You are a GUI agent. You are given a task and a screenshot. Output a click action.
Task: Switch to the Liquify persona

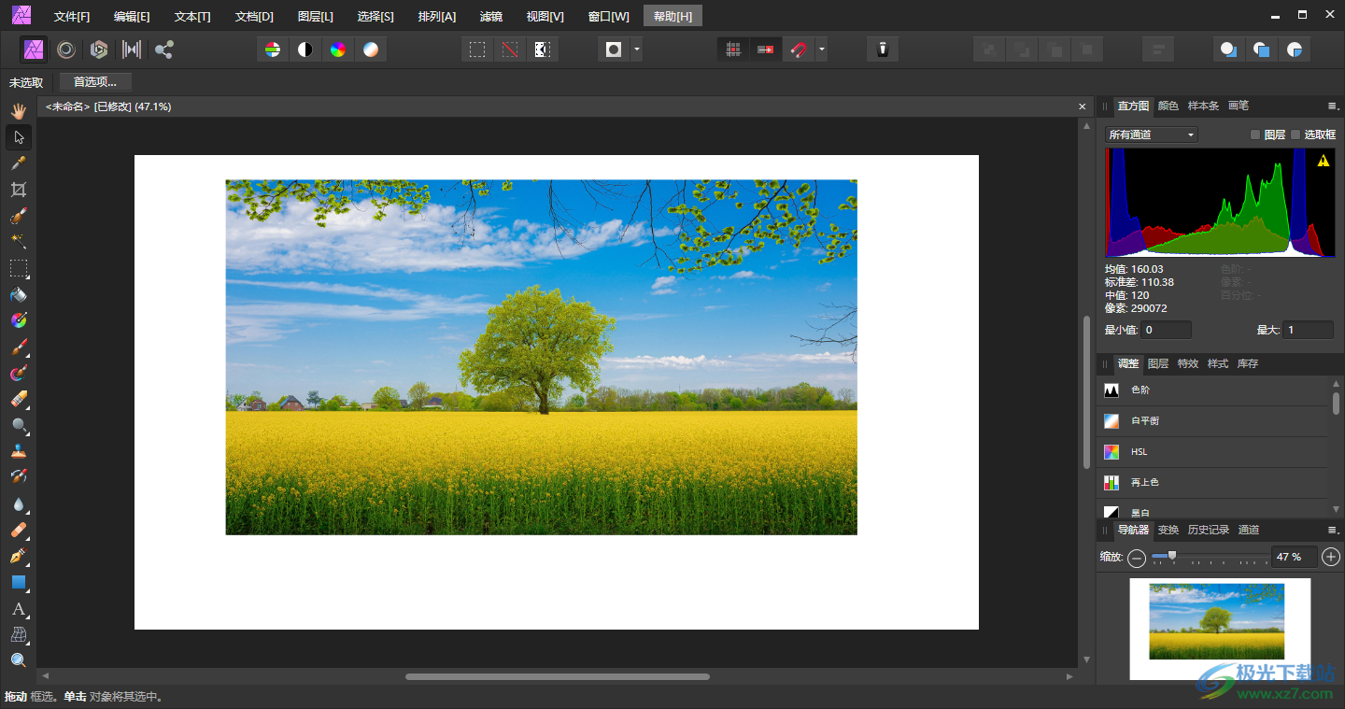pos(66,50)
